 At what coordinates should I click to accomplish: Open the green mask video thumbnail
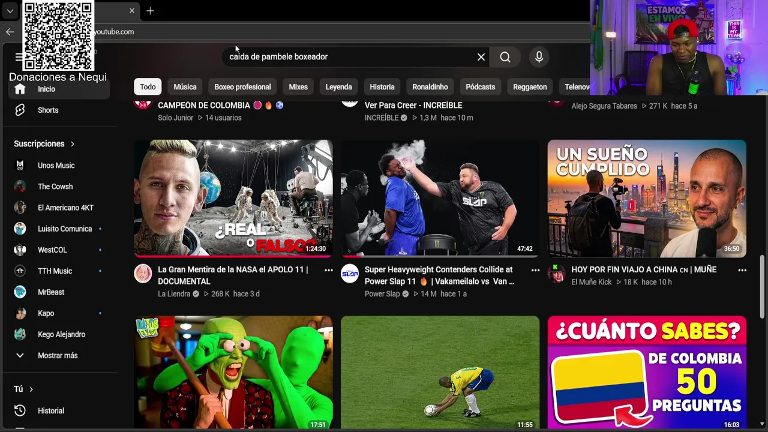coord(233,373)
